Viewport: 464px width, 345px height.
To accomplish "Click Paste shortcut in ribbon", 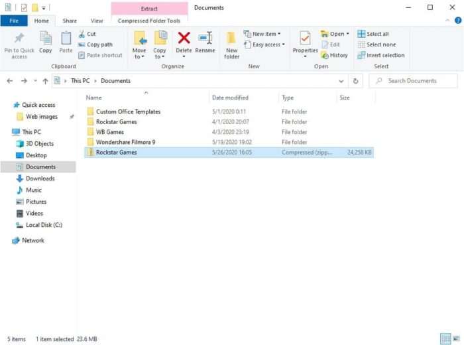I will pos(100,55).
